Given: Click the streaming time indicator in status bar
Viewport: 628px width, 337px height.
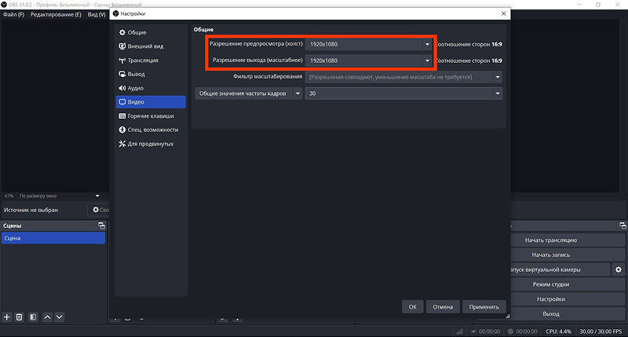Looking at the screenshot, I should [485, 332].
